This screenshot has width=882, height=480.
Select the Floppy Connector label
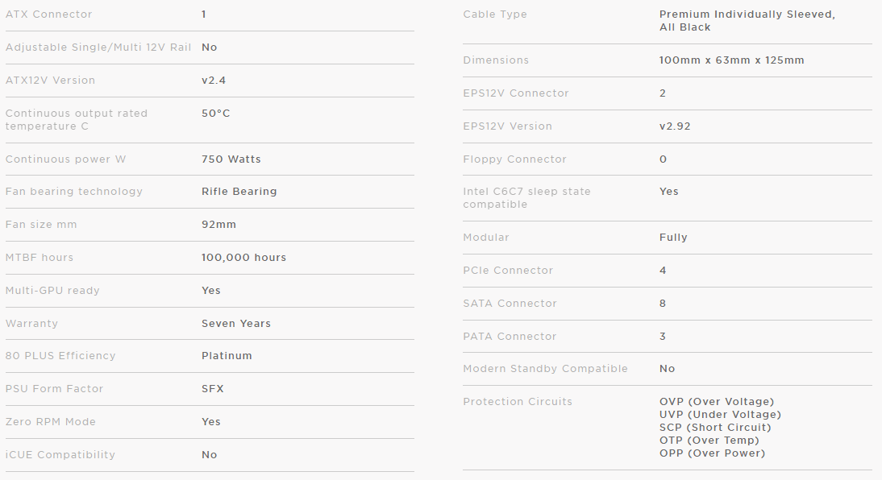click(514, 159)
